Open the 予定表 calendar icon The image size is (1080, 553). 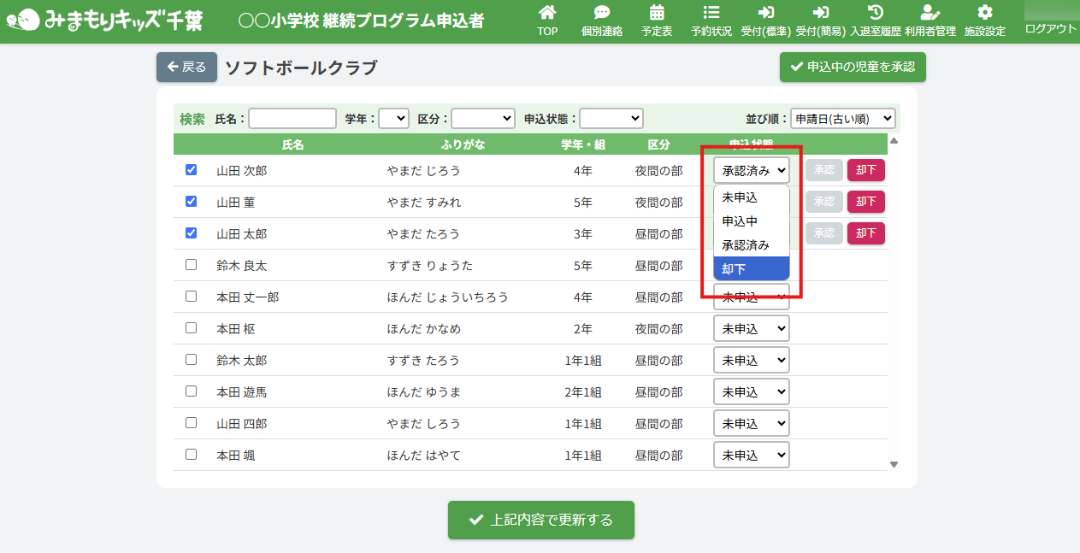(x=656, y=13)
